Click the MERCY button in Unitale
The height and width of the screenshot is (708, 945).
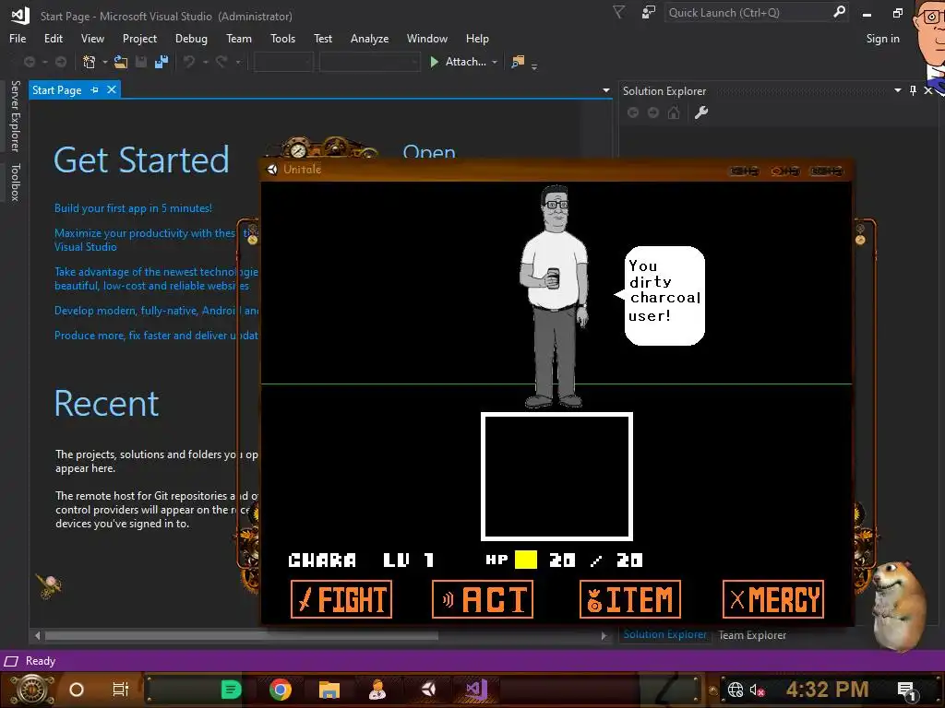point(773,599)
